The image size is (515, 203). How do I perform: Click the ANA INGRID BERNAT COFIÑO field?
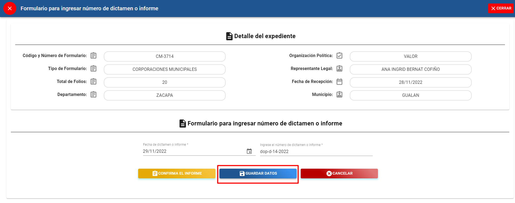pos(410,69)
